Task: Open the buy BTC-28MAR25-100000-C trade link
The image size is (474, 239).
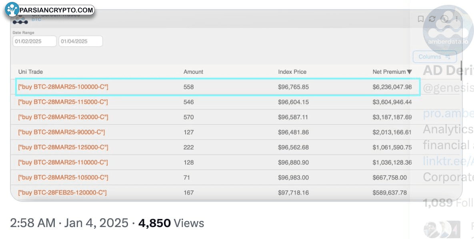Action: point(63,87)
